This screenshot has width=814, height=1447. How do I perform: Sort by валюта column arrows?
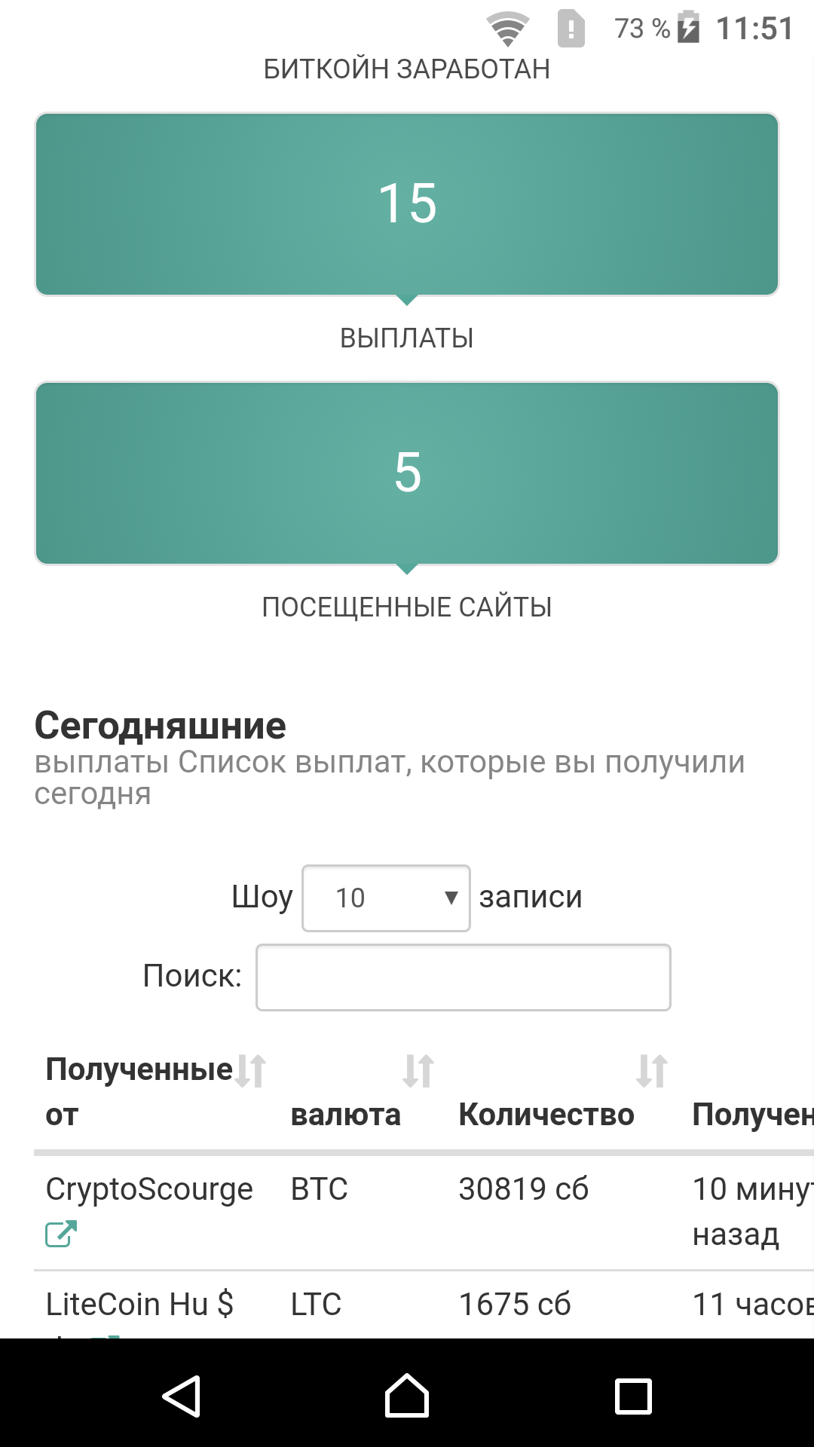click(418, 1071)
